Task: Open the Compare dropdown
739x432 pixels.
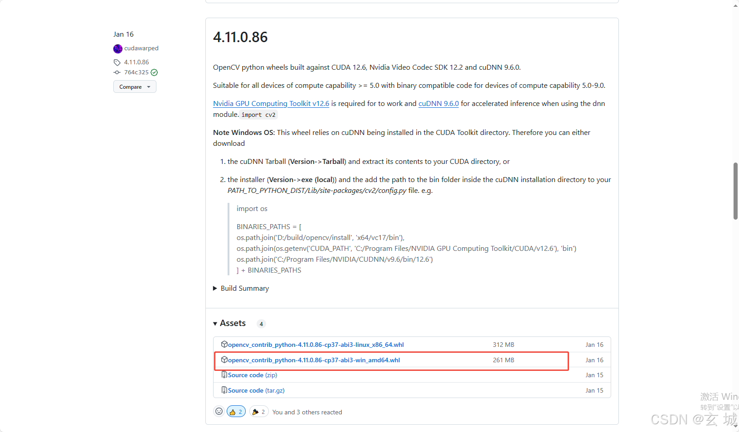Action: tap(134, 86)
